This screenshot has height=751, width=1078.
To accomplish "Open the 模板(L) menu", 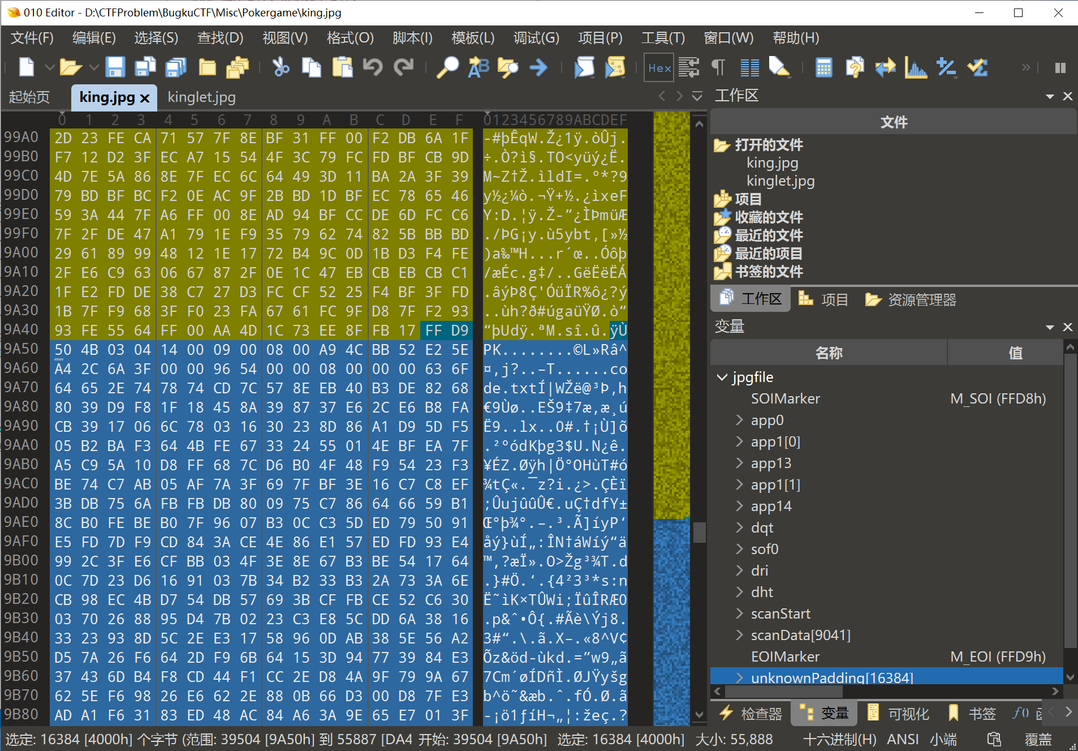I will click(473, 38).
